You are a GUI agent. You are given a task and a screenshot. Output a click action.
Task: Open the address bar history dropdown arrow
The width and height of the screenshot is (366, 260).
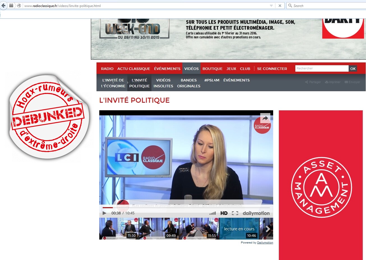[x=271, y=6]
